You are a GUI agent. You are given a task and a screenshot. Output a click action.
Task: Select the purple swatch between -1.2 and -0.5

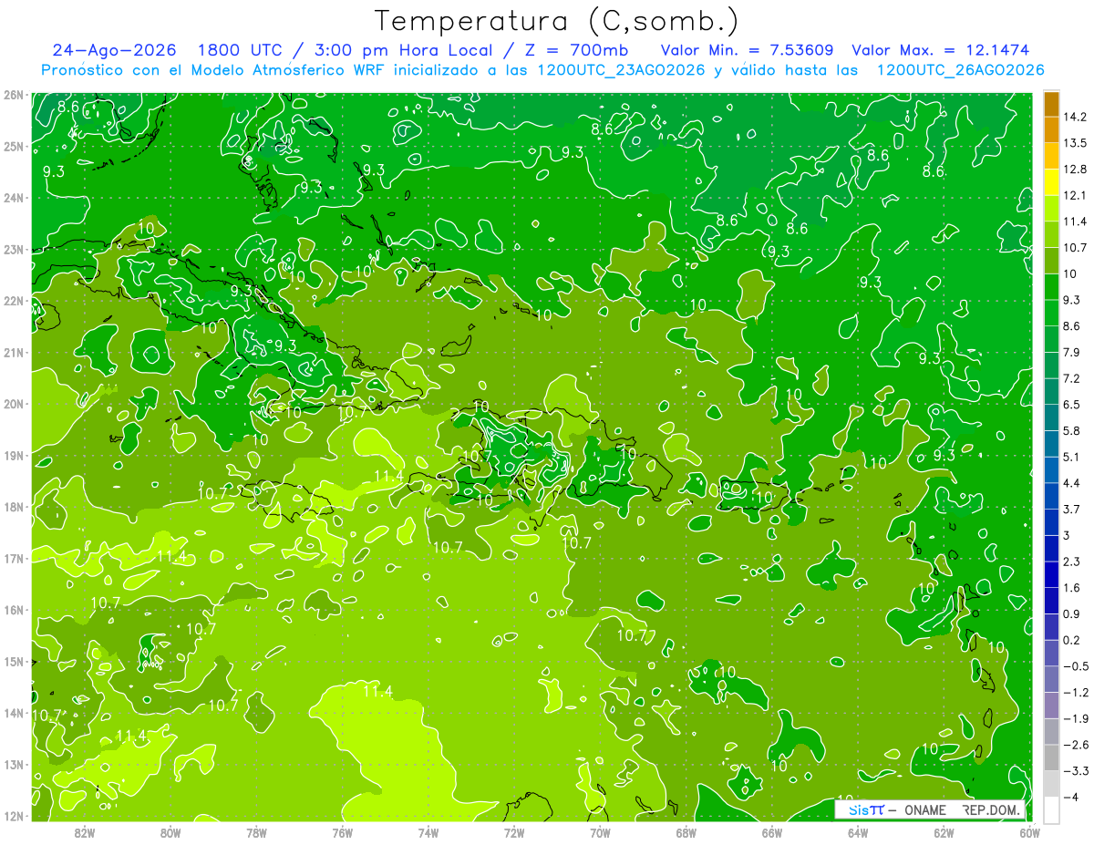1051,679
